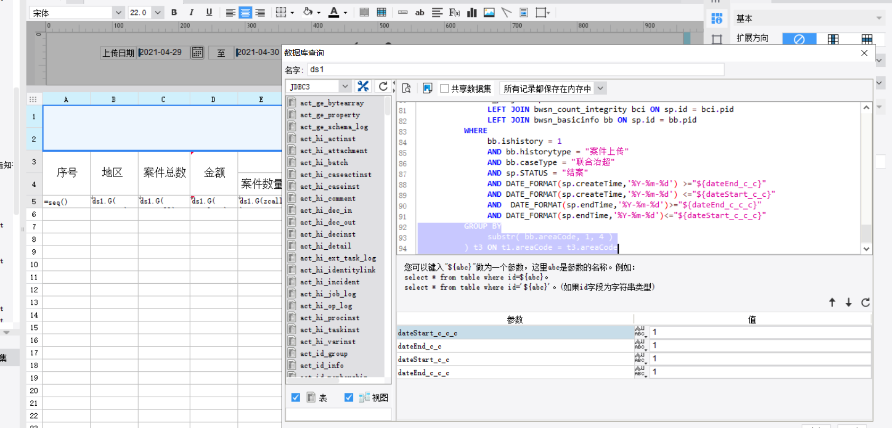Insert a sub-report element icon

(523, 13)
